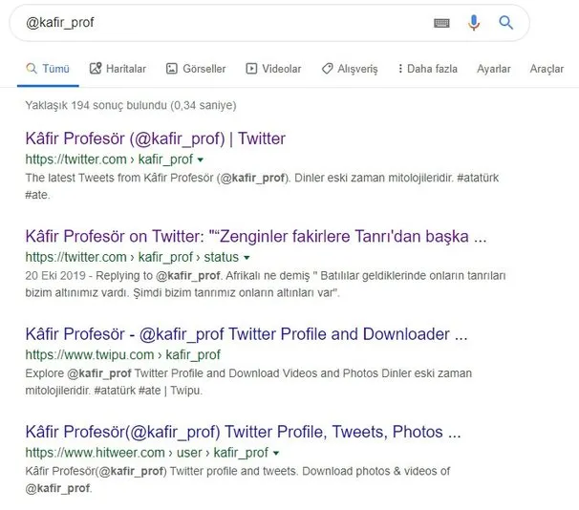Viewport: 579px width, 510px height.
Task: Expand the dropdown arrow beside the hitweer.com URL
Action: (276, 453)
